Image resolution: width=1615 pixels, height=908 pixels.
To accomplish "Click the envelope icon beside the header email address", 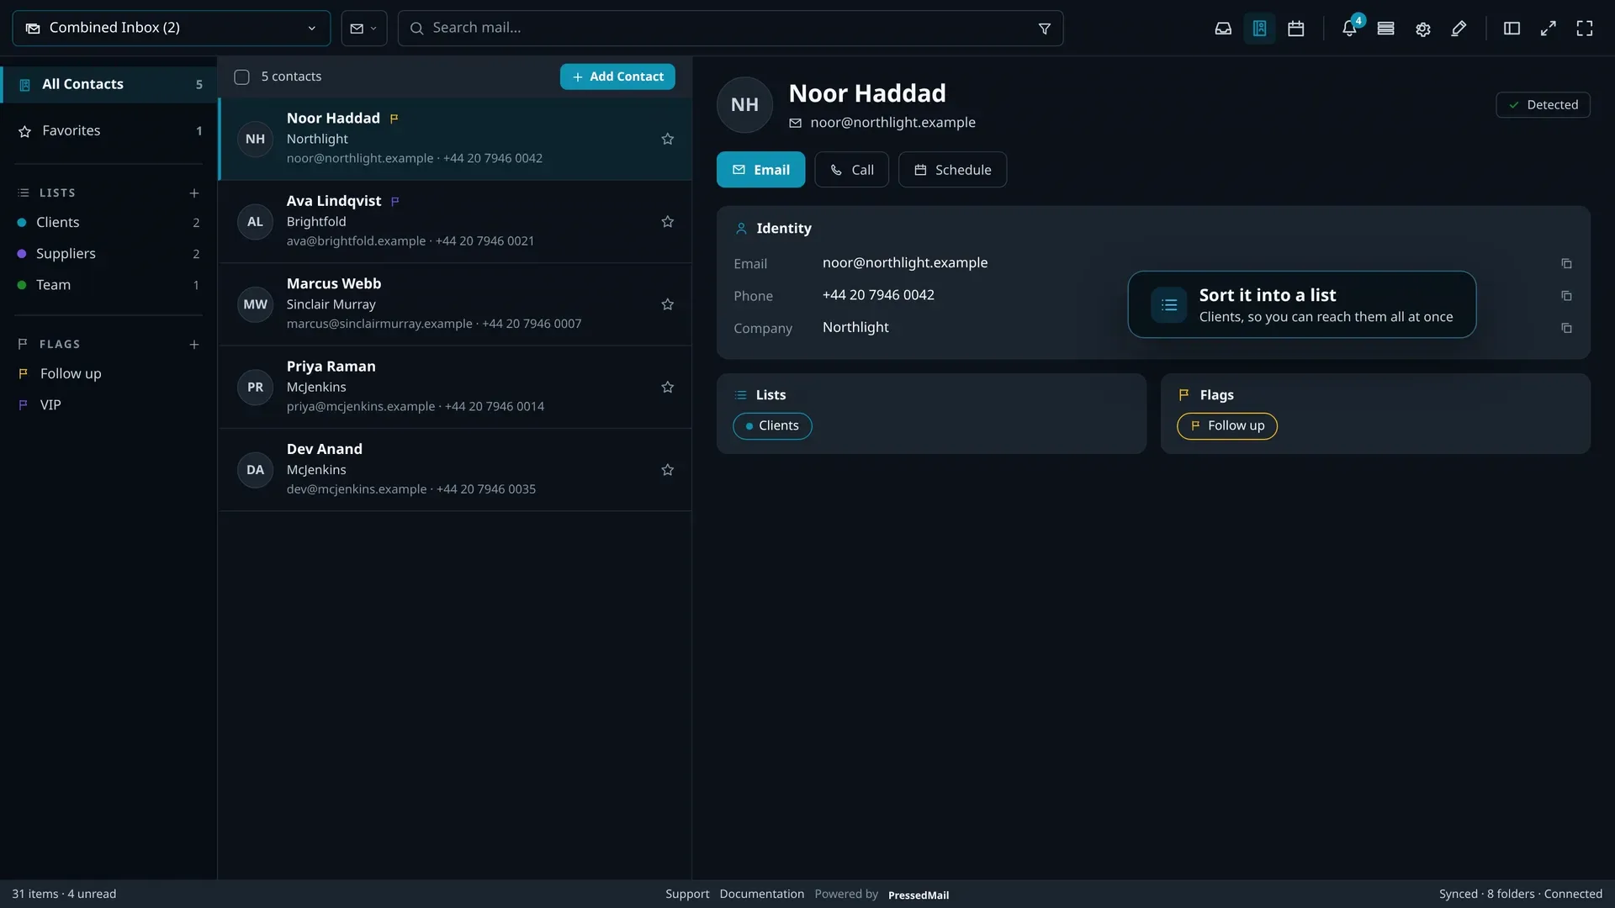I will point(795,124).
